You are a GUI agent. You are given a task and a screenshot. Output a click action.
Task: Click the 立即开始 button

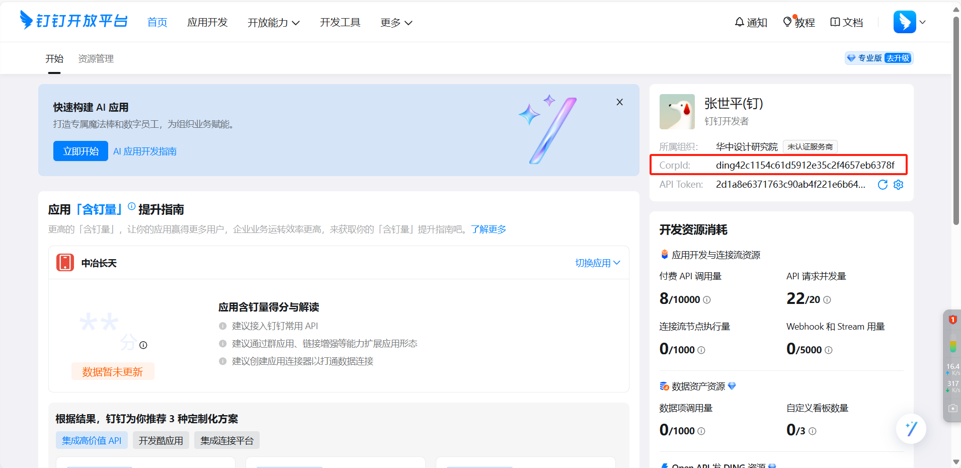[x=81, y=151]
